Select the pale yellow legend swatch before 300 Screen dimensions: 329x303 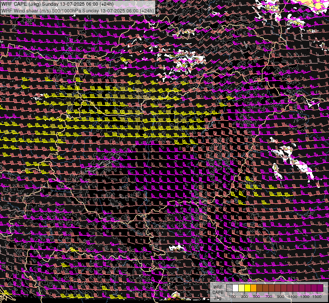tap(242, 288)
